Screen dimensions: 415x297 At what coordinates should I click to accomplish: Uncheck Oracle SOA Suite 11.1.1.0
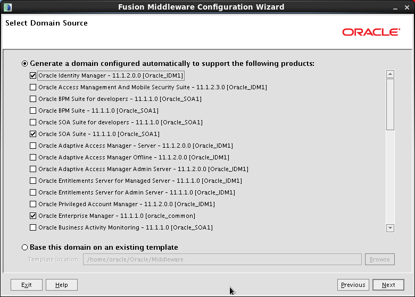[x=34, y=134]
